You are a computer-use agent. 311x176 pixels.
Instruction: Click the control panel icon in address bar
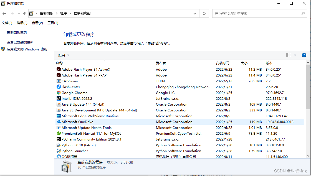(x=31, y=14)
